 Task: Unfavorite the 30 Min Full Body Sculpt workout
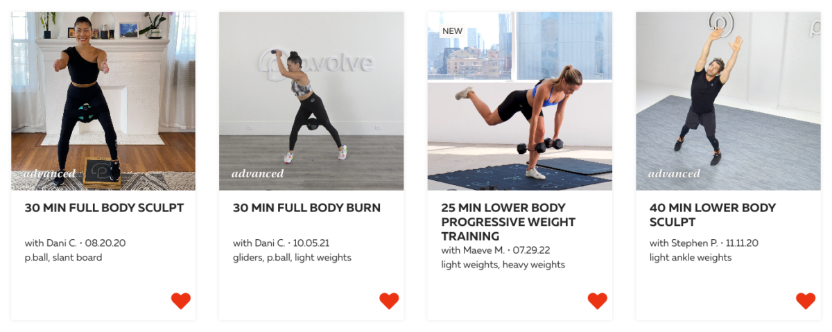click(181, 301)
